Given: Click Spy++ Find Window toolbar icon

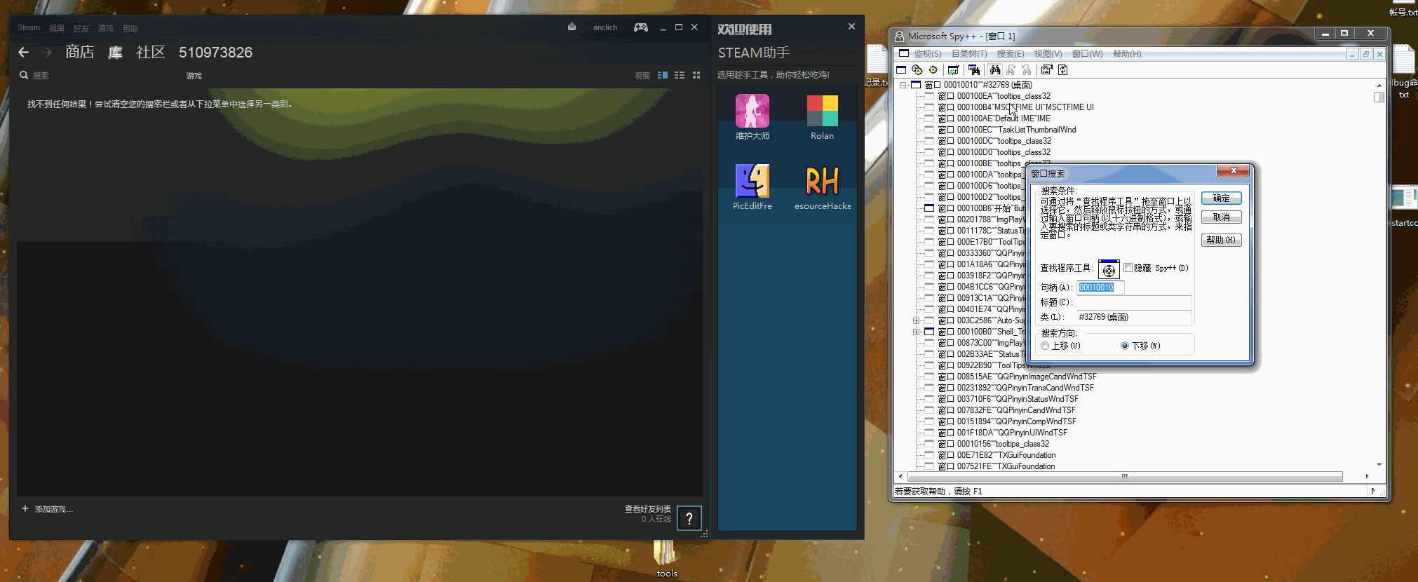Looking at the screenshot, I should tap(974, 70).
